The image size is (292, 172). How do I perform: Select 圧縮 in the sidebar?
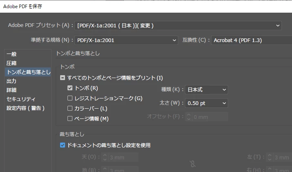click(x=28, y=63)
